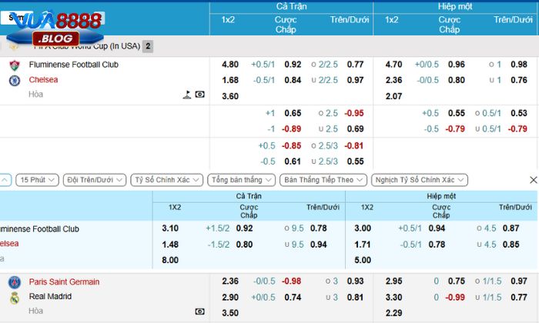539x323 pixels.
Task: Click the Paris Saint Germain crest icon
Action: [x=14, y=282]
